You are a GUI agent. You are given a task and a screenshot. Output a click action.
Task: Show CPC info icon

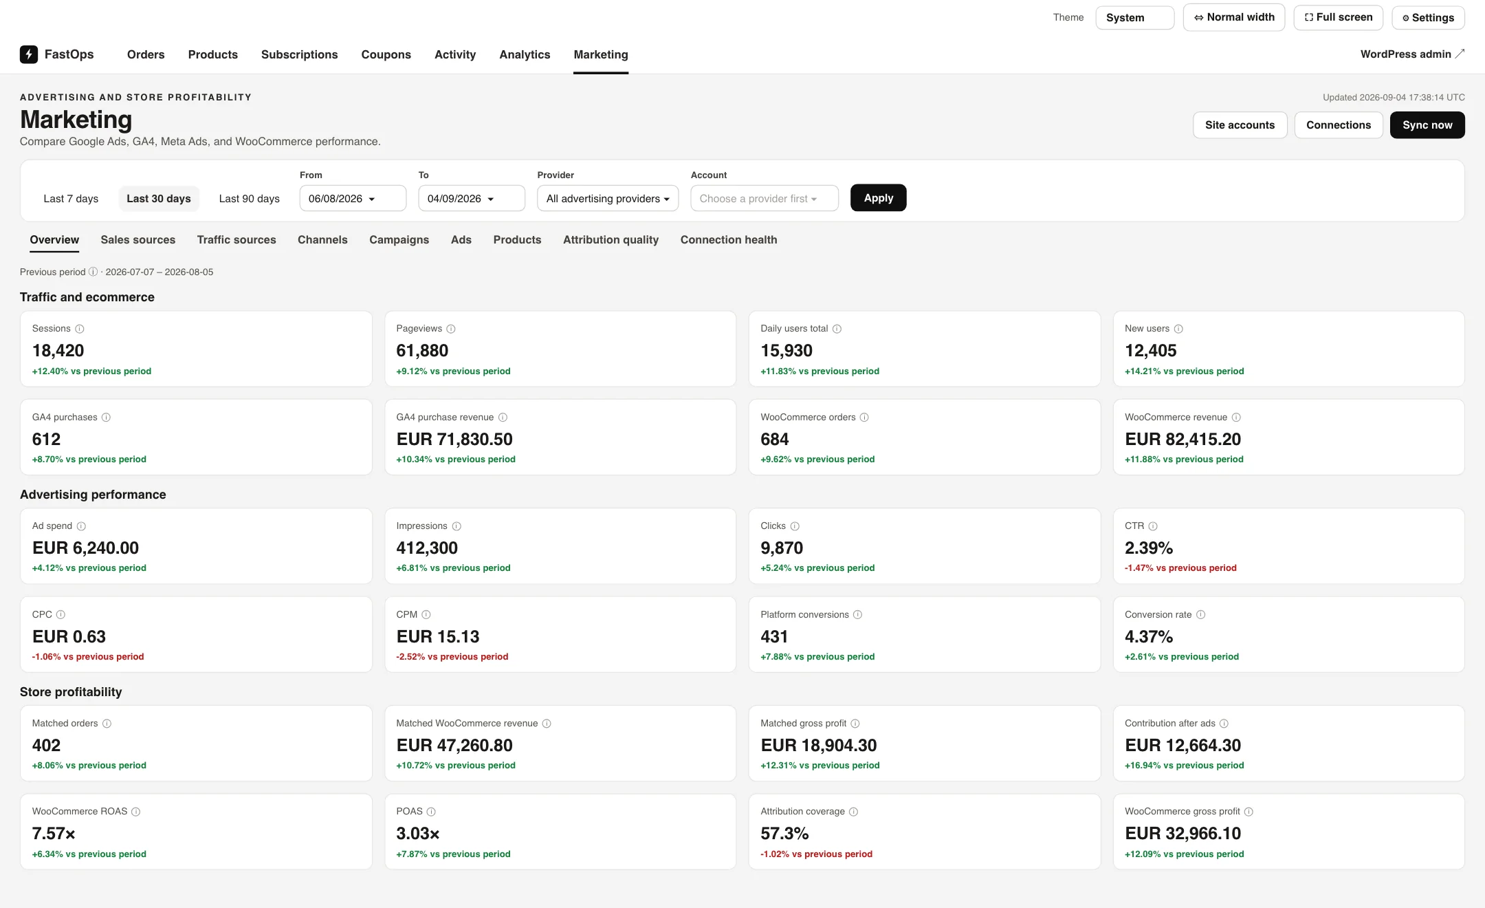(60, 615)
